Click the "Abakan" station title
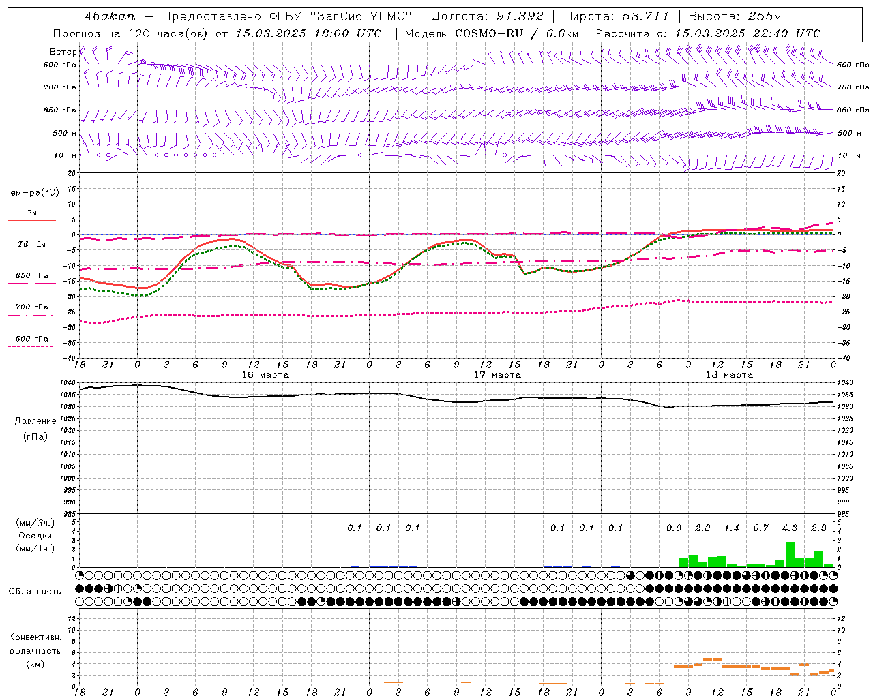873x698 pixels. [110, 16]
